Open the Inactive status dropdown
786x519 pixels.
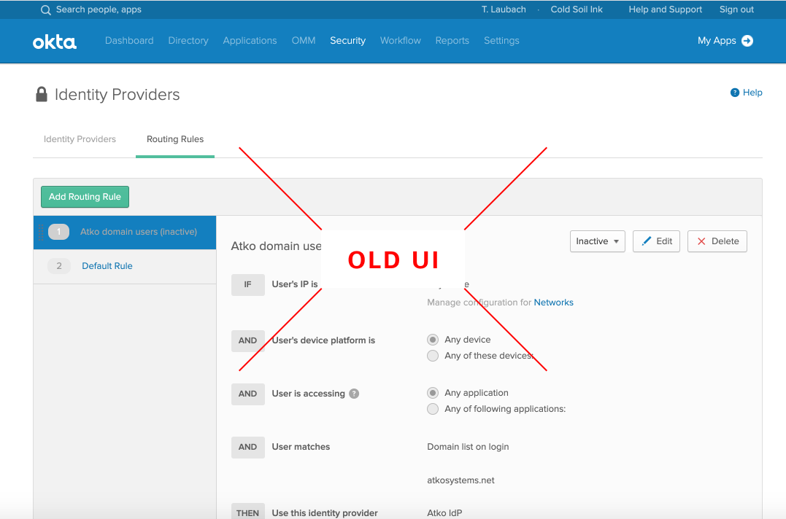597,241
